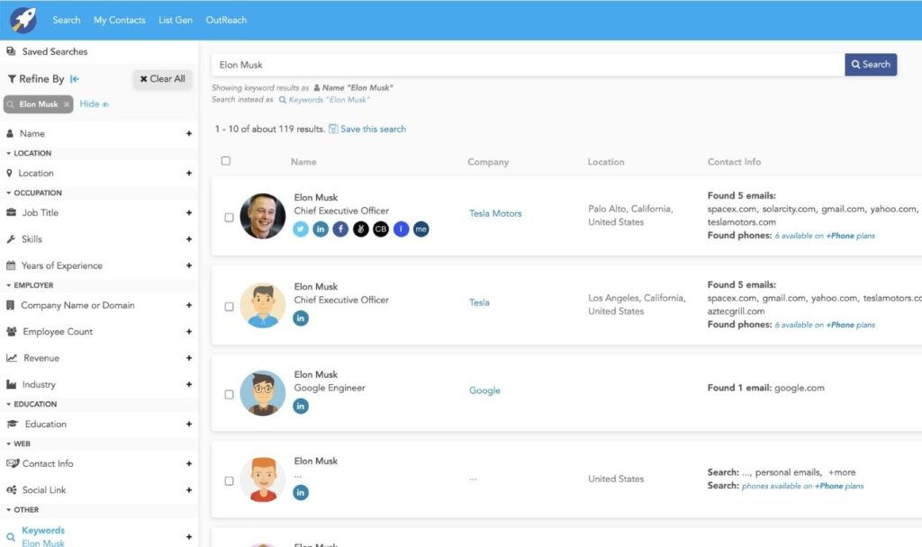Open LinkedIn icon for the Google Engineer
This screenshot has height=547, width=922.
301,406
